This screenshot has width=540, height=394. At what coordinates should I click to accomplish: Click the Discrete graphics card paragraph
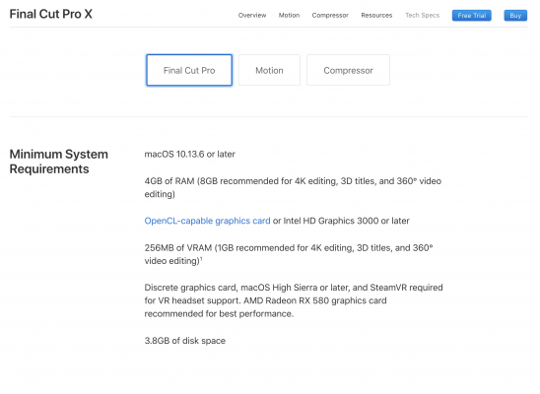tap(294, 300)
